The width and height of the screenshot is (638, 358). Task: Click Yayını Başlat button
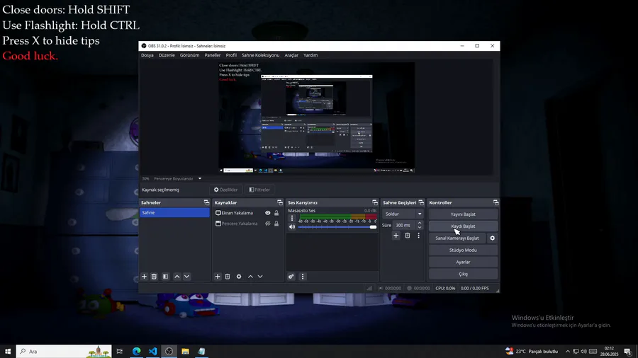pos(463,214)
